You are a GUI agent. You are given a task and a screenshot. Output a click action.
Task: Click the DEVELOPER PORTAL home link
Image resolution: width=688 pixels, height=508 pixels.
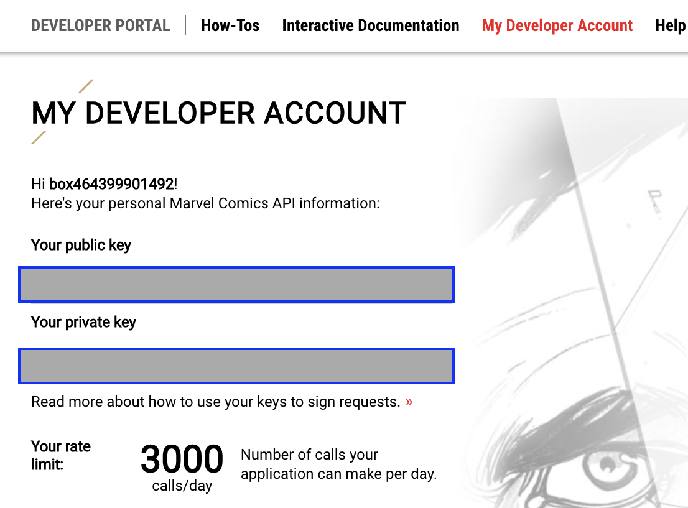click(x=100, y=25)
